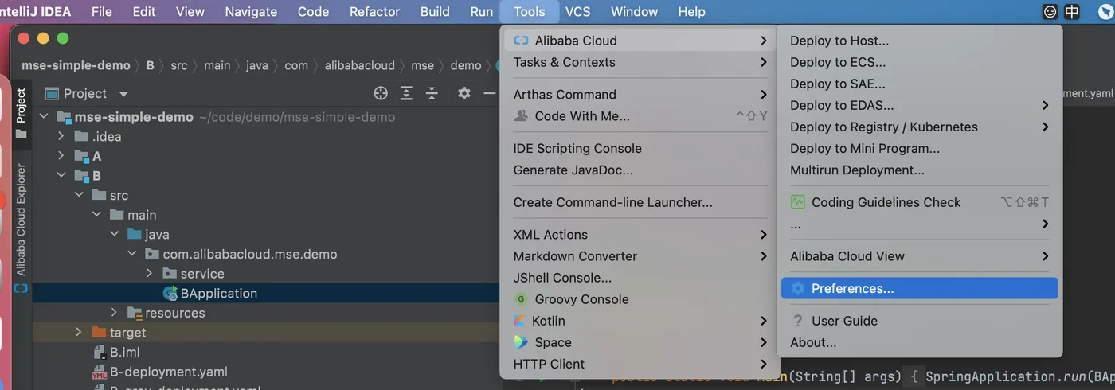Open Deploy to EDAS... submenu
Viewport: 1115px width, 390px height.
click(x=920, y=105)
